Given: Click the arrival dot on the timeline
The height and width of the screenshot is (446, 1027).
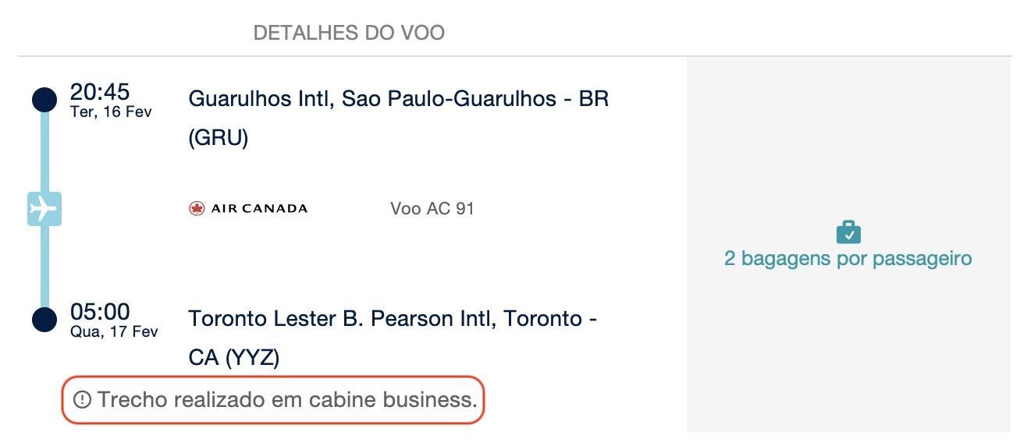Looking at the screenshot, I should click(x=44, y=320).
